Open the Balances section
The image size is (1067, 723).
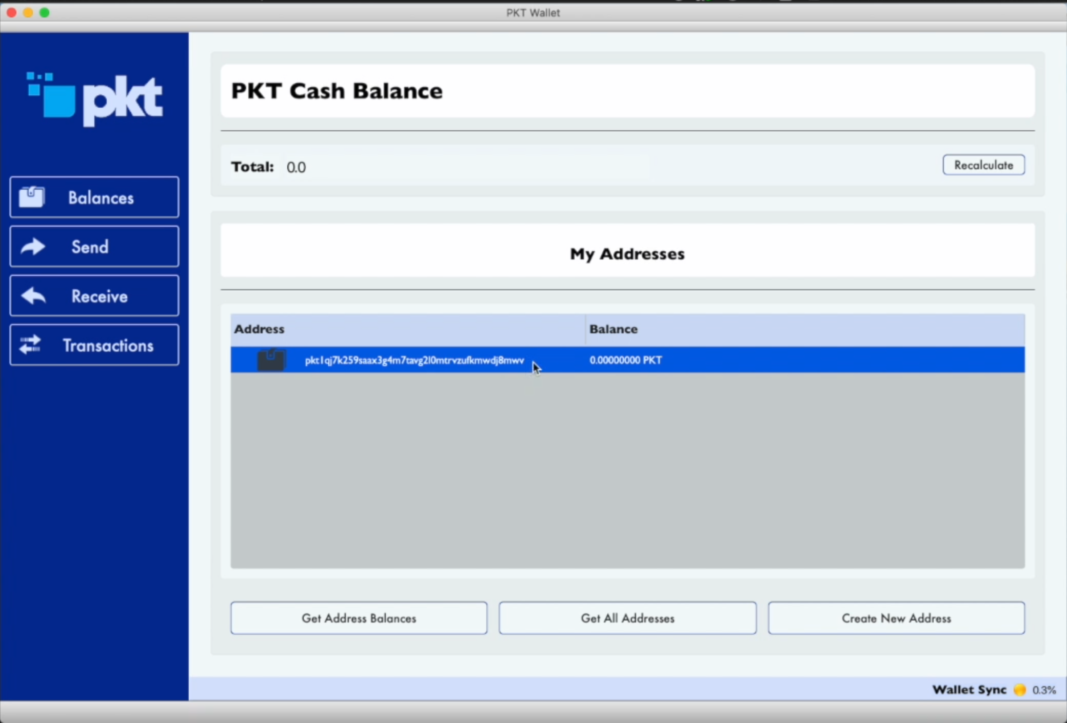pos(94,197)
